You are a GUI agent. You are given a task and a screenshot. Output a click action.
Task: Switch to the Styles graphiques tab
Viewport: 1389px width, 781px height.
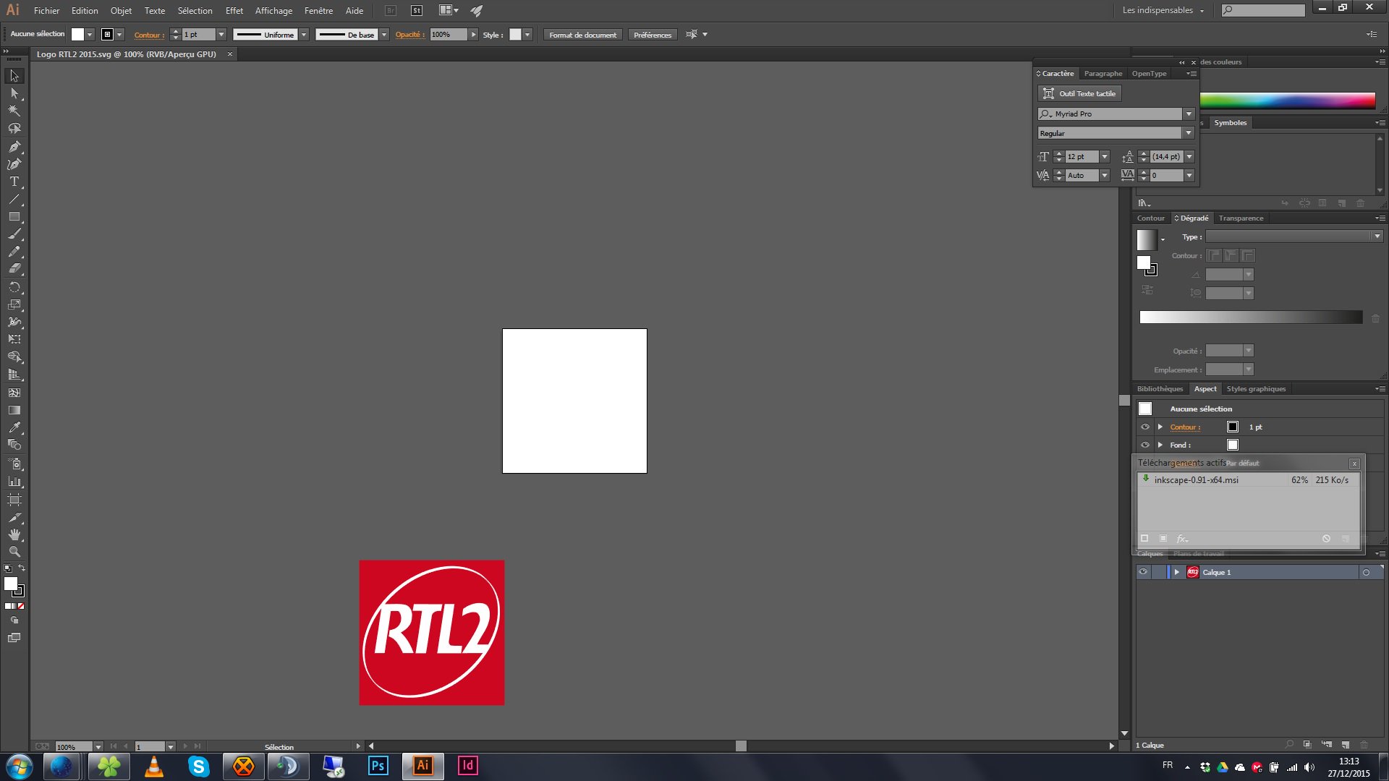[1256, 389]
